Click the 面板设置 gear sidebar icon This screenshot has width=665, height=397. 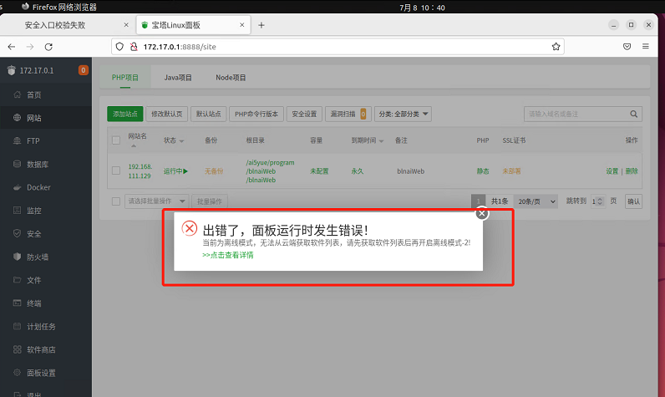[x=17, y=373]
